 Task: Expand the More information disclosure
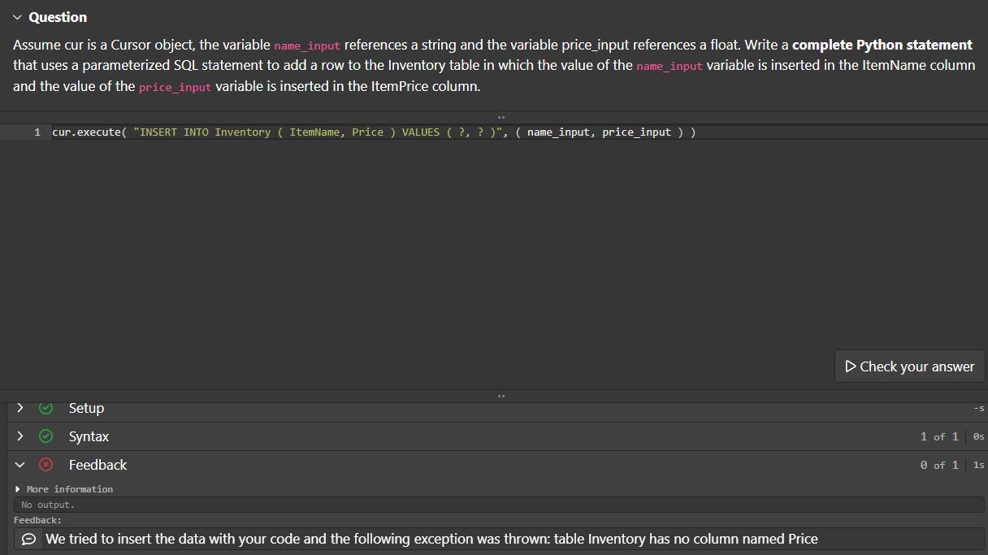[x=18, y=488]
